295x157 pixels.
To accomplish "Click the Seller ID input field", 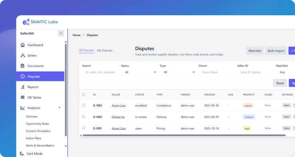I will point(255,72).
